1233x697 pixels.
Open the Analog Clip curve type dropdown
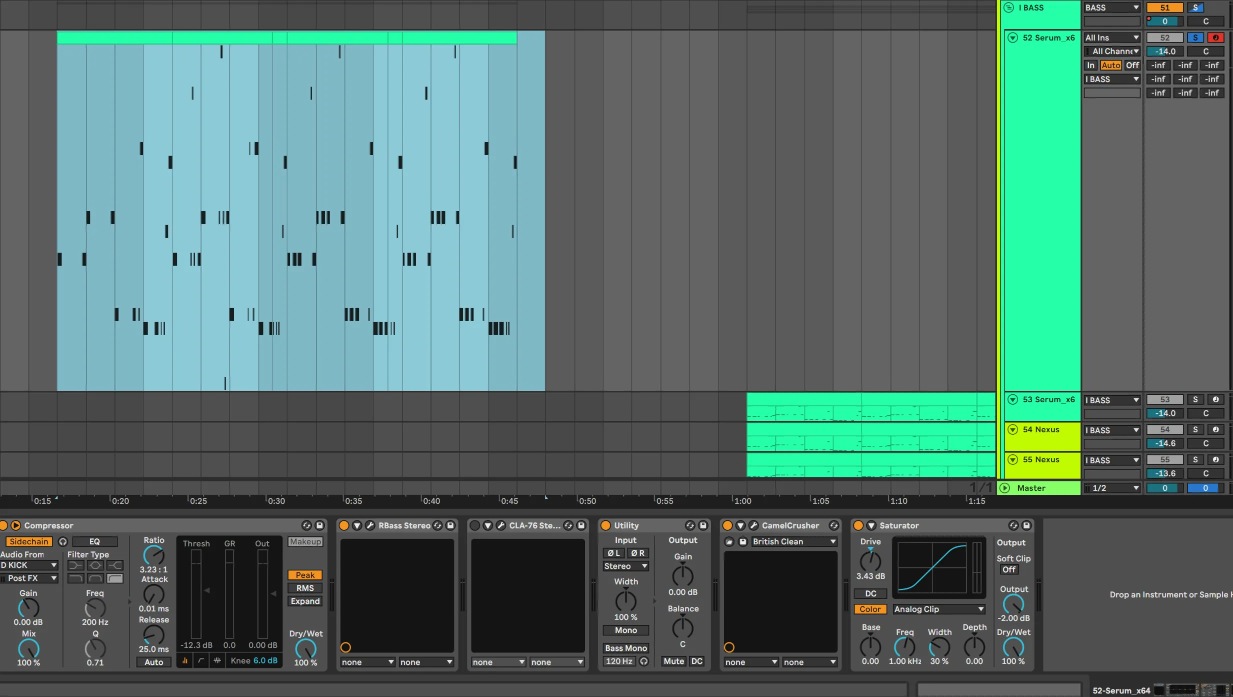(x=939, y=609)
